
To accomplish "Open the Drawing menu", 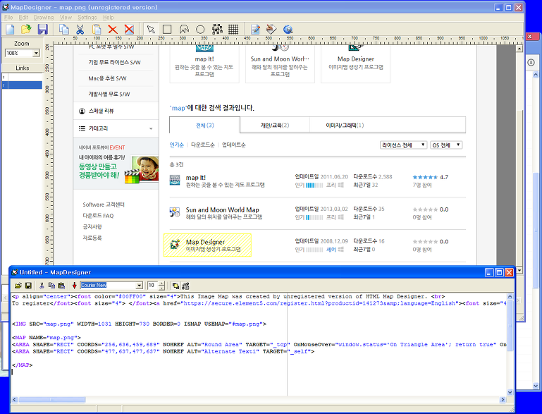I will [x=44, y=18].
